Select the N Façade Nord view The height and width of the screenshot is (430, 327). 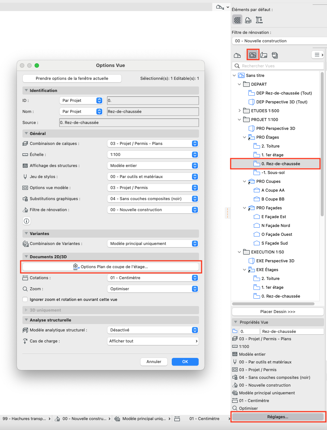[276, 225]
